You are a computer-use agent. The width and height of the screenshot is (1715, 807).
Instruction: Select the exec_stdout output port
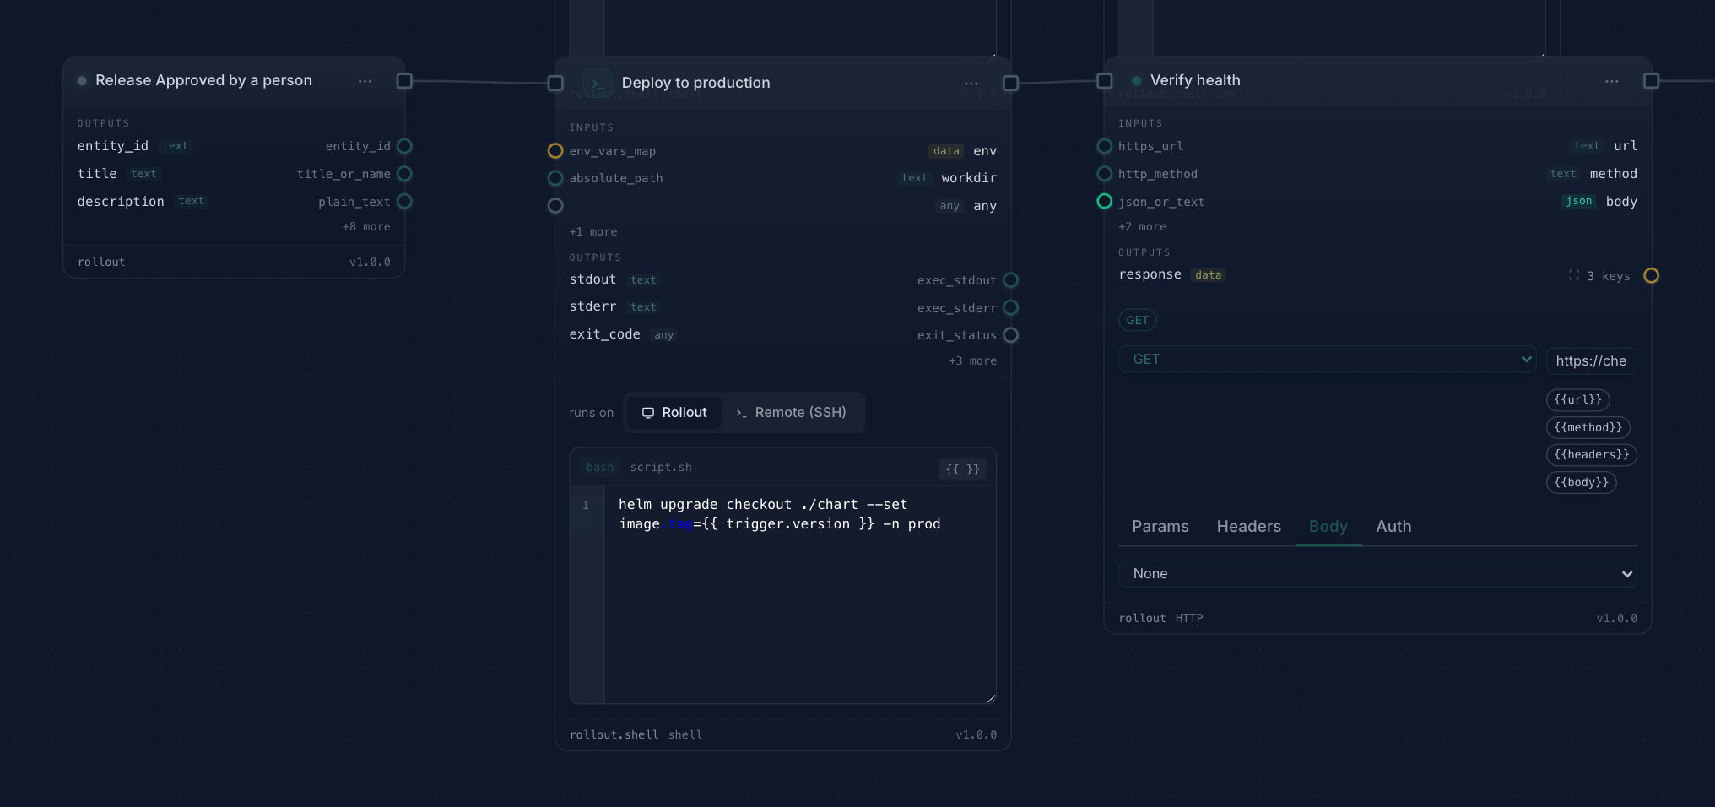tap(1010, 280)
